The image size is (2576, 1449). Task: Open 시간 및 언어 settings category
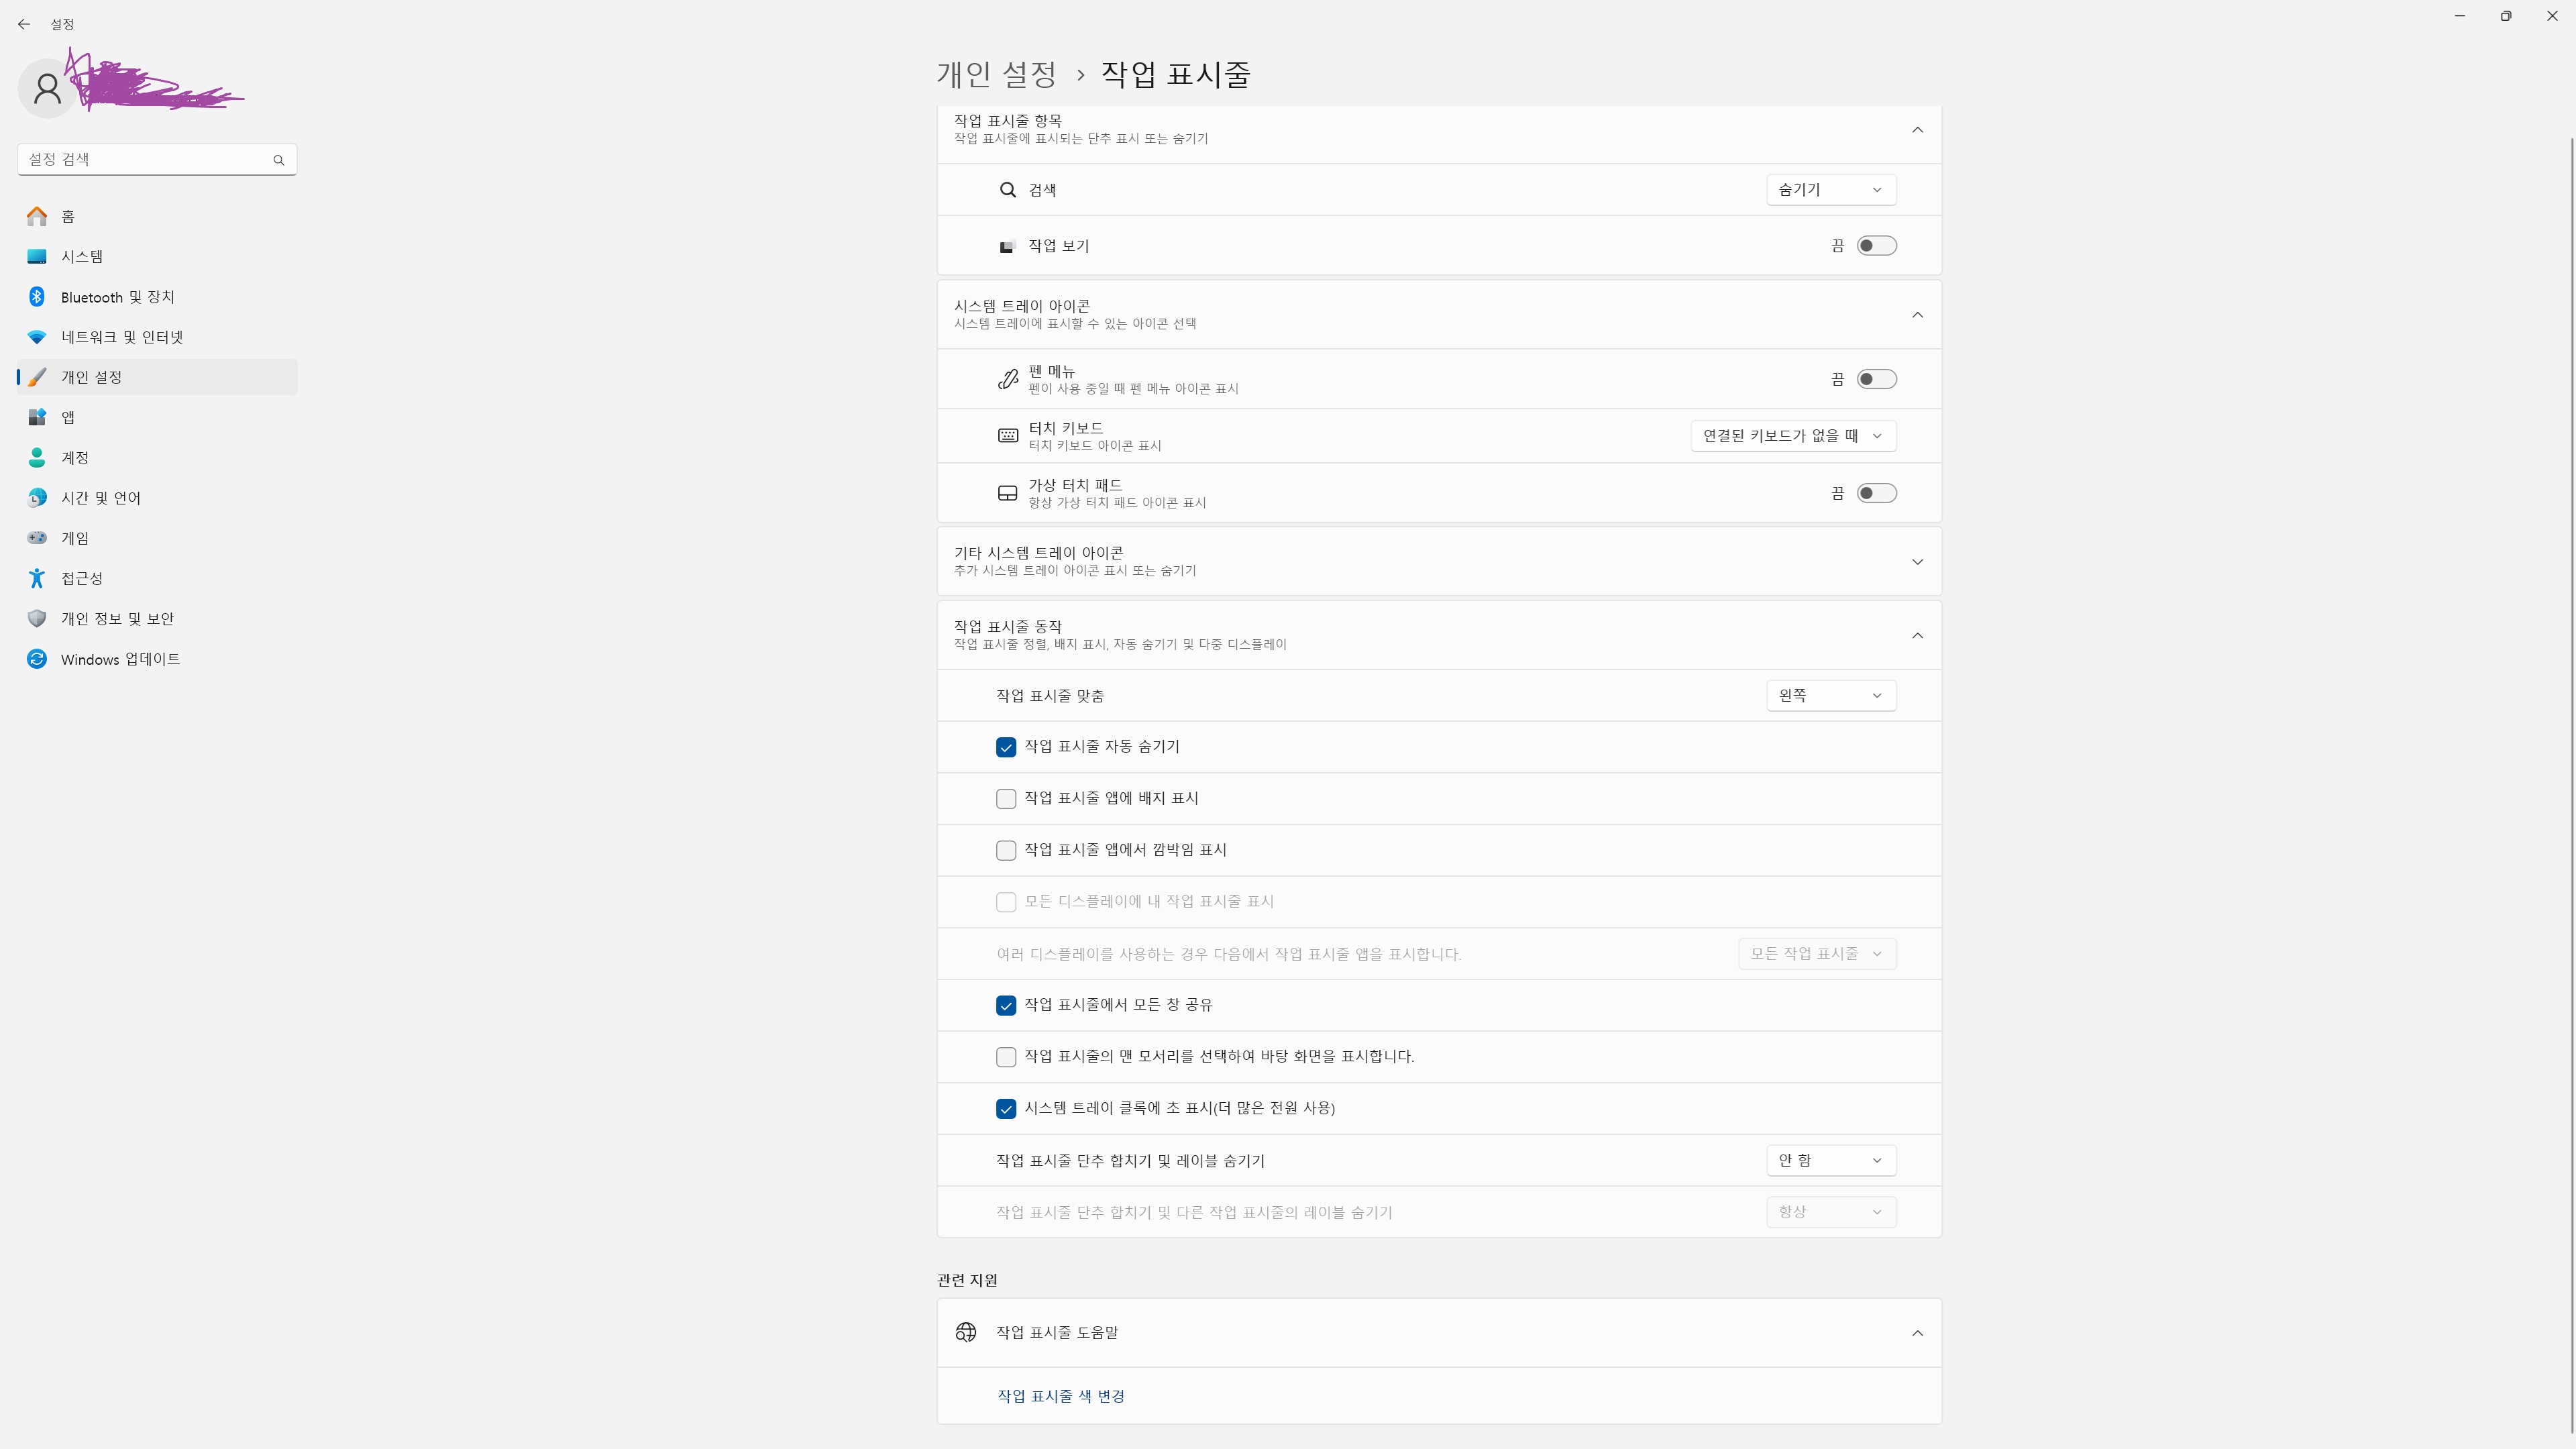[157, 498]
